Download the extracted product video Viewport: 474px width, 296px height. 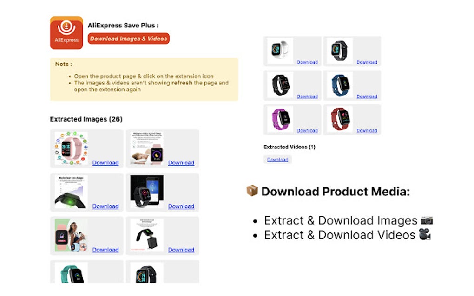pyautogui.click(x=277, y=159)
